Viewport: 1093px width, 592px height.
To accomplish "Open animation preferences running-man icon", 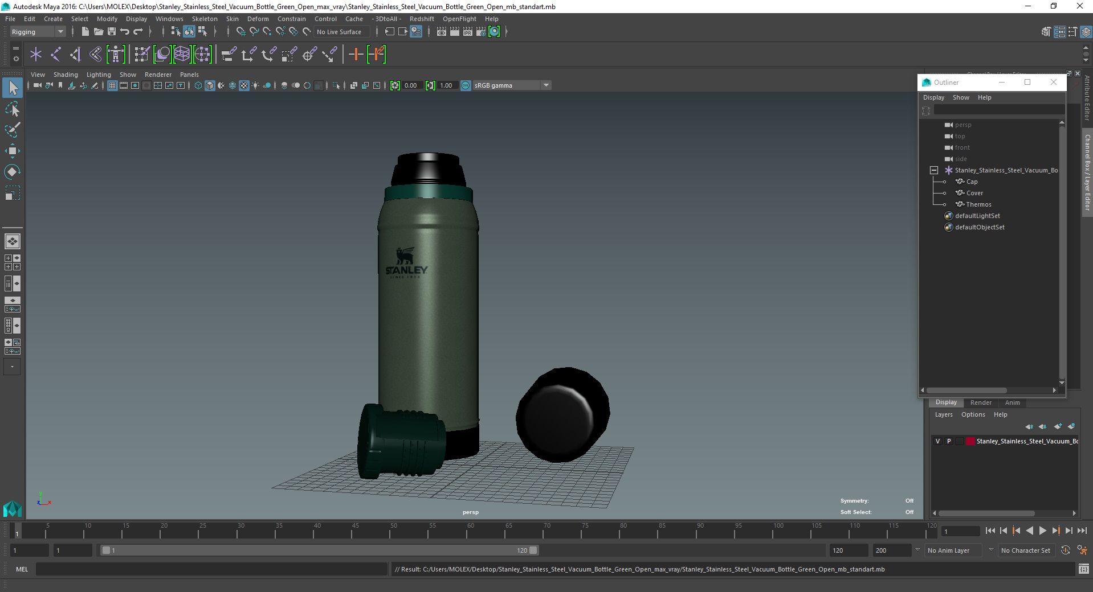I will (1081, 550).
